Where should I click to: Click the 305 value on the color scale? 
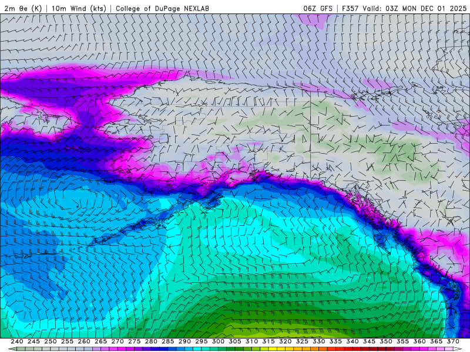235,341
